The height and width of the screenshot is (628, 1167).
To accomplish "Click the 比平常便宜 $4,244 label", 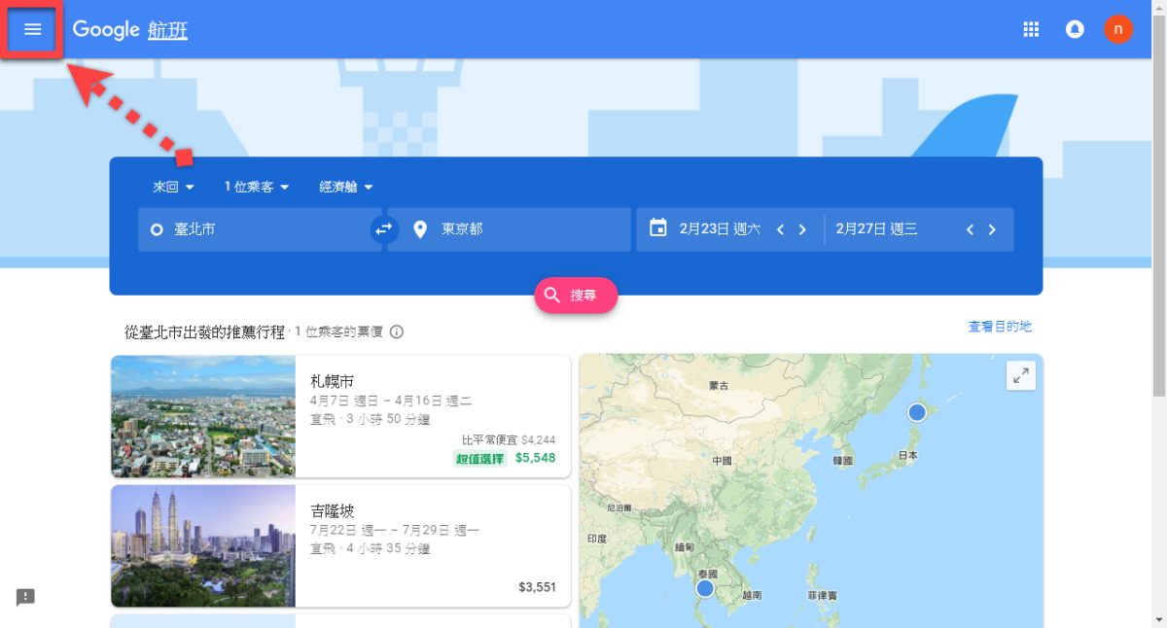I will pyautogui.click(x=509, y=439).
